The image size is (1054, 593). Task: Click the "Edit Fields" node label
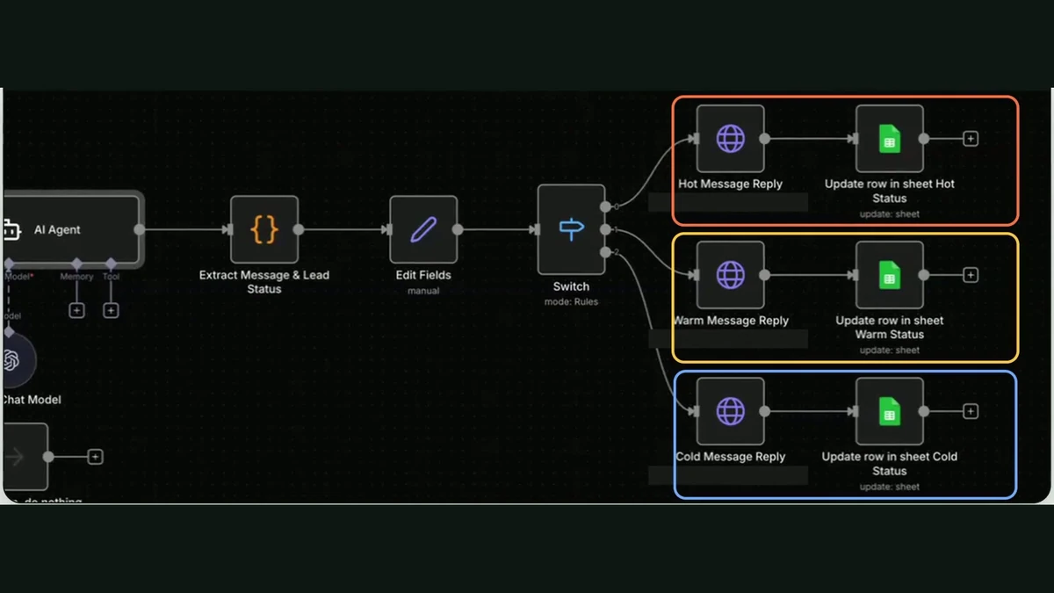423,275
